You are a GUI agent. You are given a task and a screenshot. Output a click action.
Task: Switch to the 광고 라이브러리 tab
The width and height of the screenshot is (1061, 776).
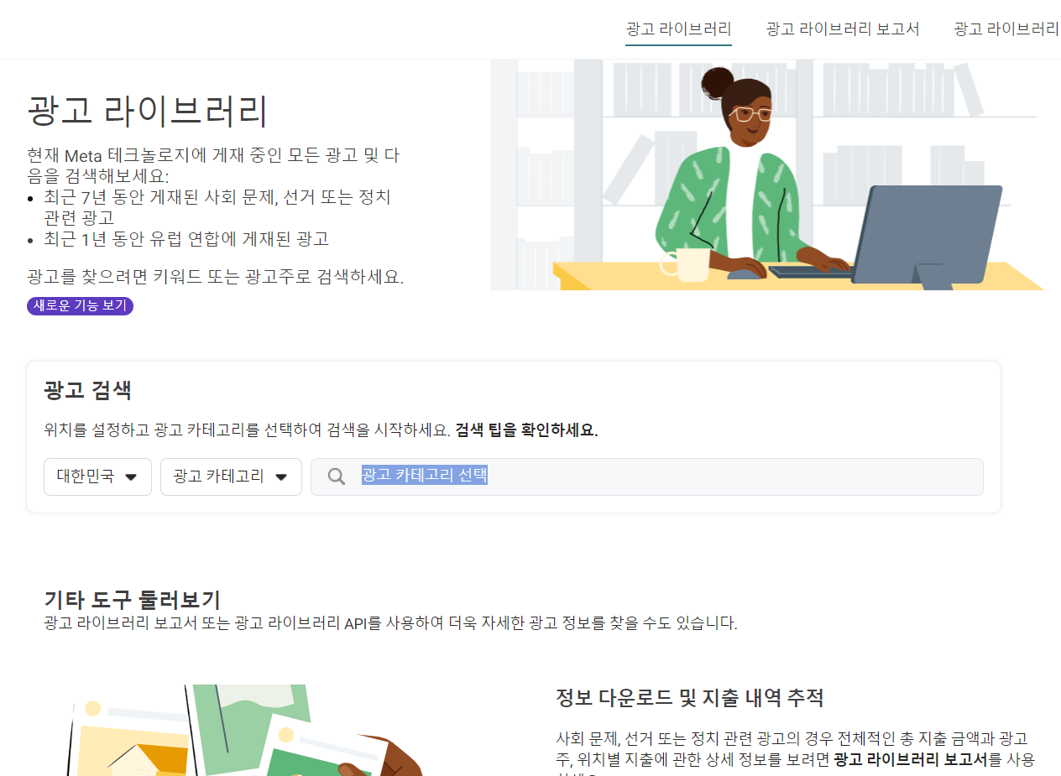(678, 29)
